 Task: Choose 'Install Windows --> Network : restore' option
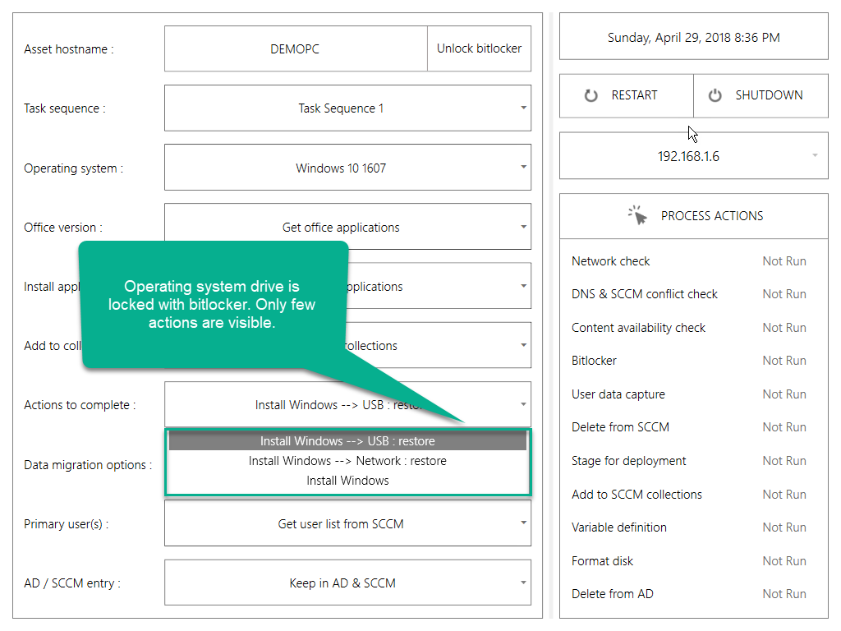tap(347, 461)
